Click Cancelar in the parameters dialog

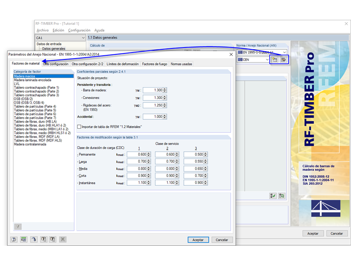222,240
